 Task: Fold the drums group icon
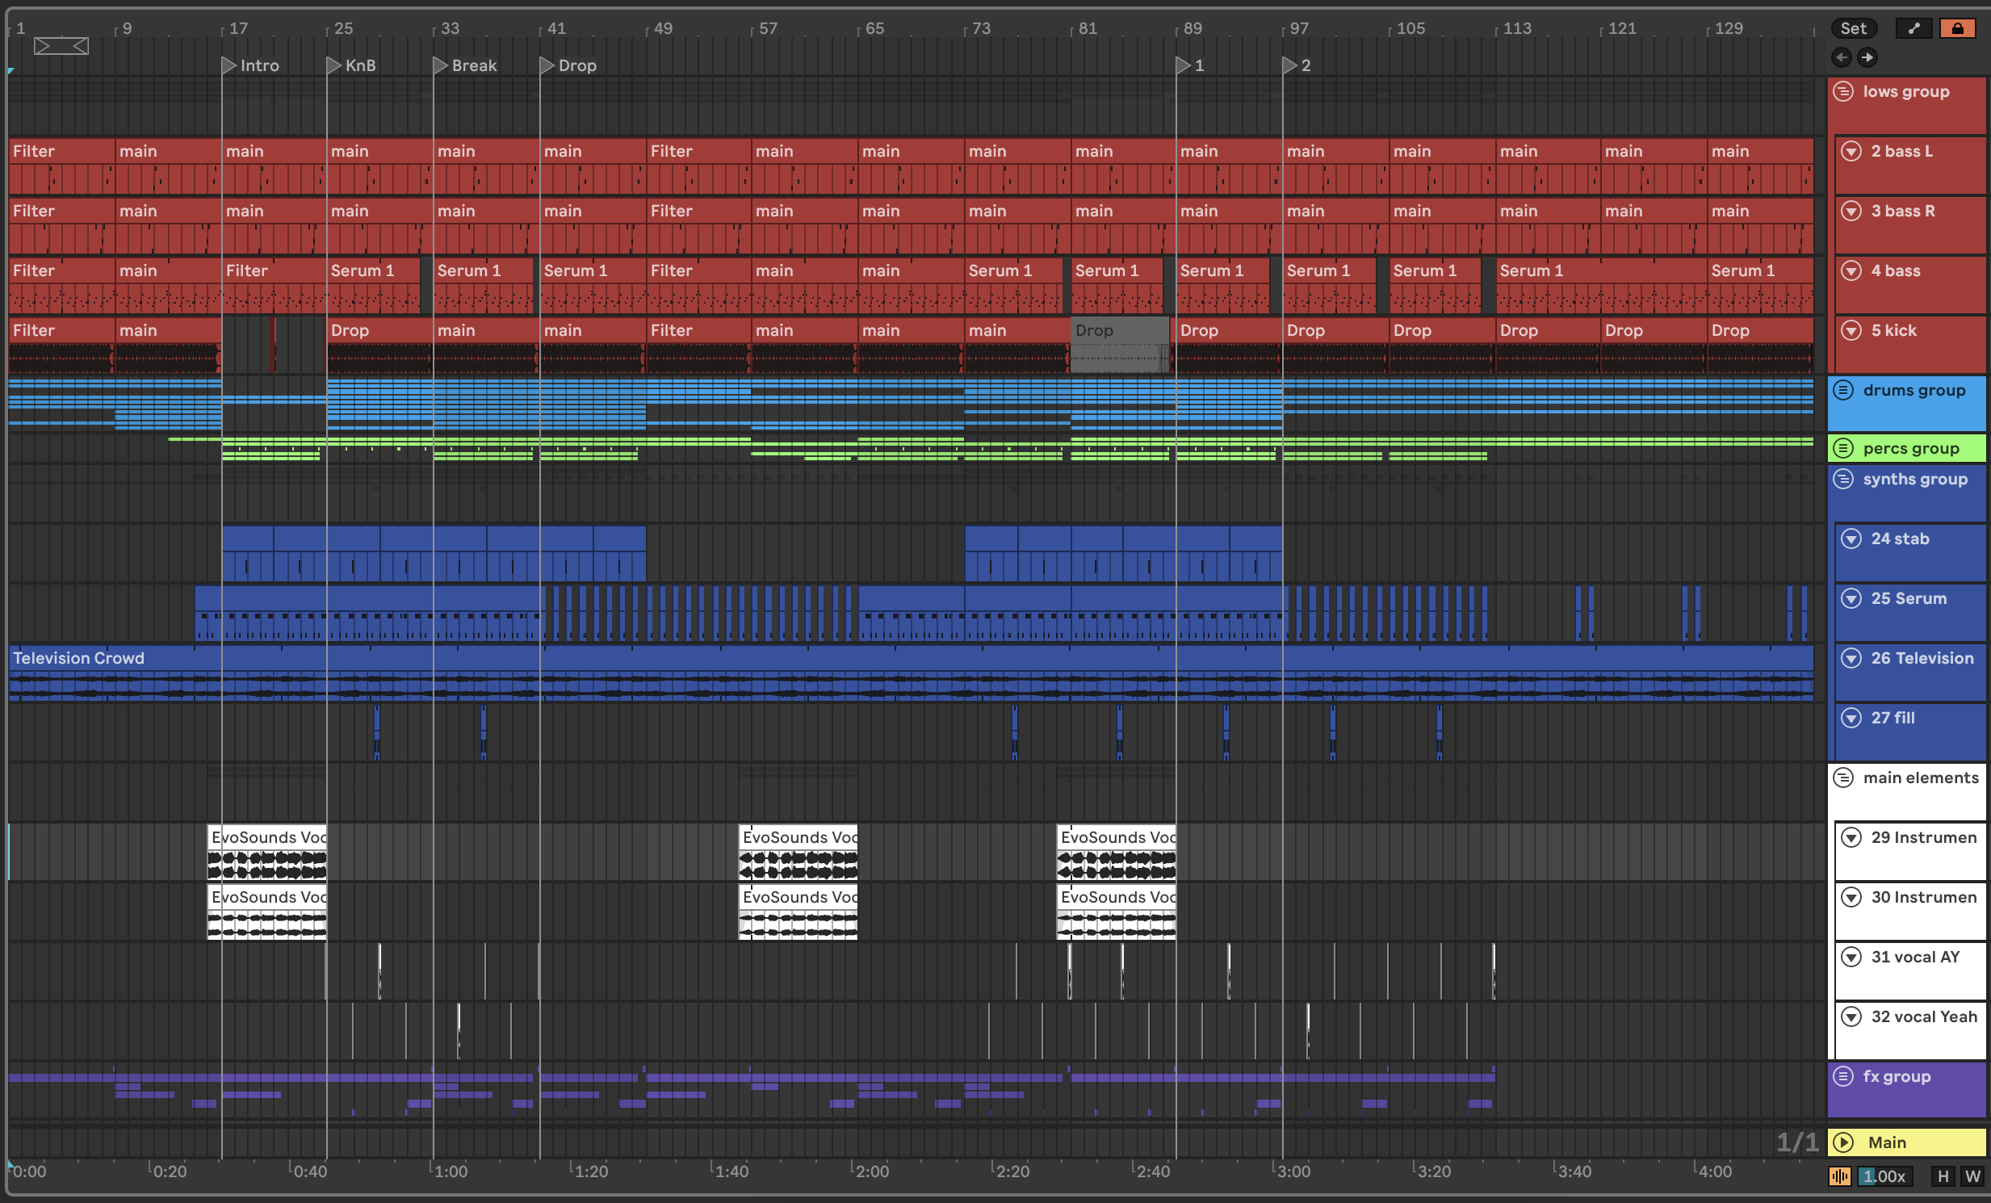[1843, 390]
